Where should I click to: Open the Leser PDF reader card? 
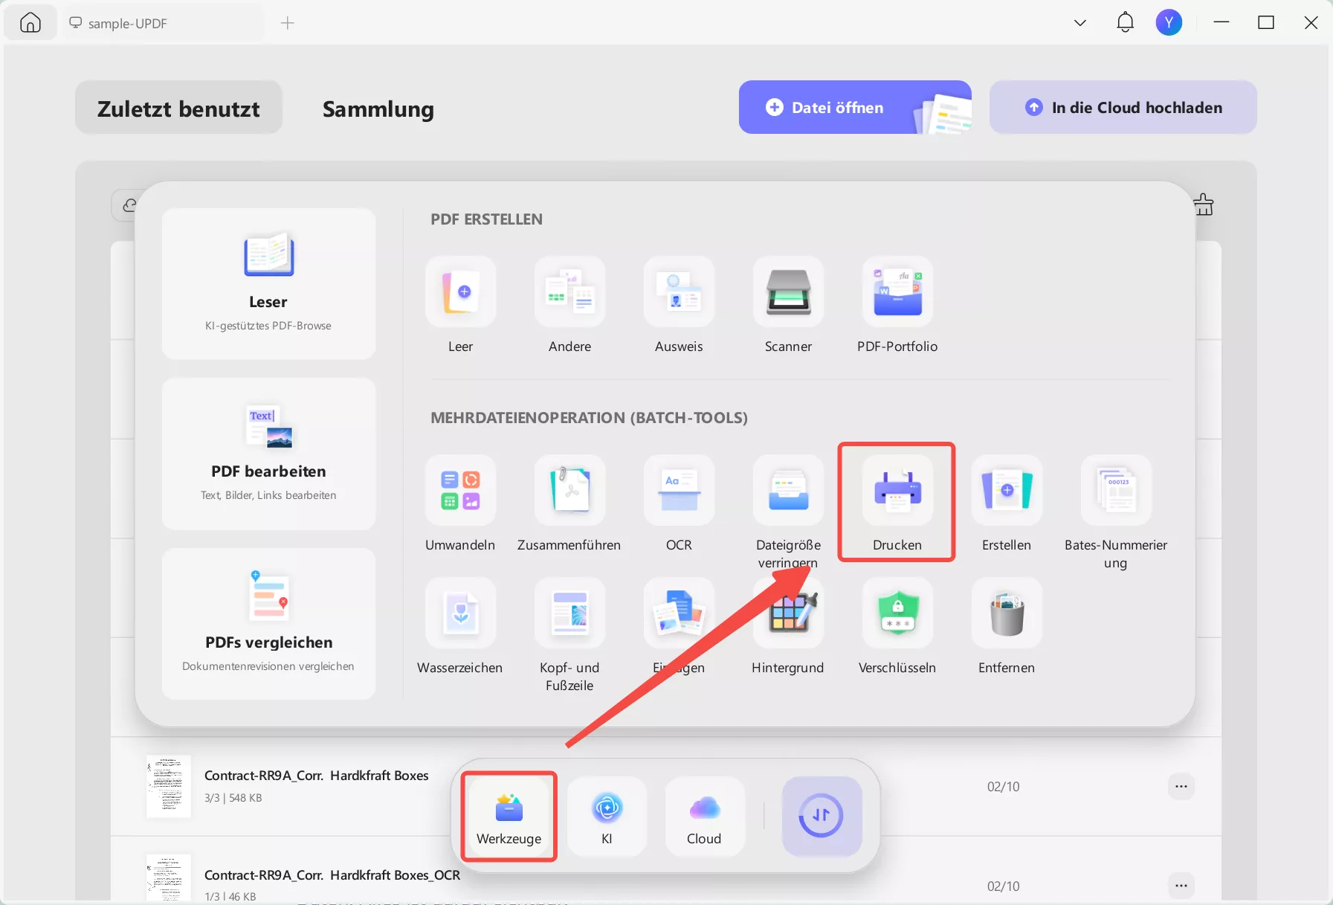[x=268, y=283]
